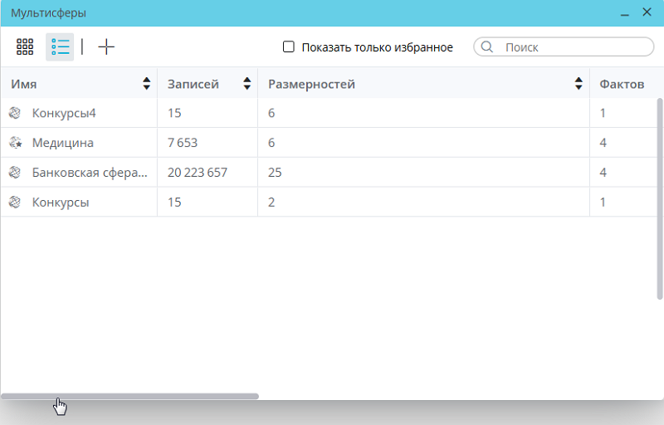This screenshot has height=425, width=664.
Task: Click the vertical scrollbar on right
Action: click(x=660, y=199)
